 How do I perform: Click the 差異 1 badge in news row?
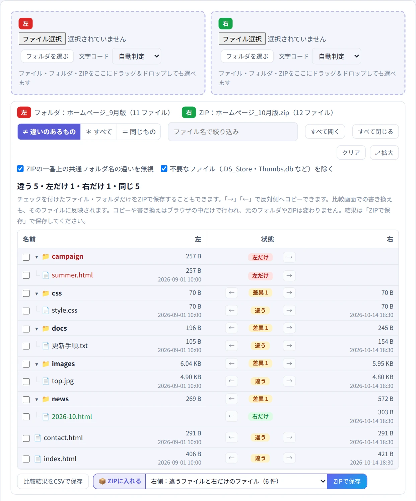260,399
